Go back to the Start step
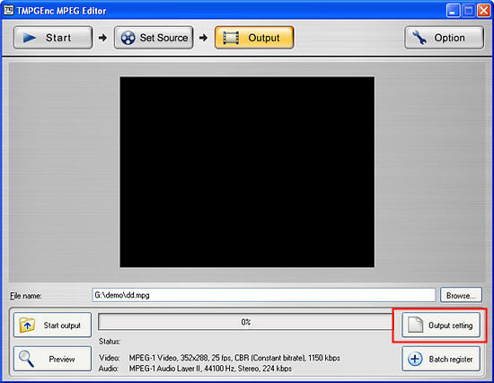Viewport: 494px width, 383px height. 53,38
